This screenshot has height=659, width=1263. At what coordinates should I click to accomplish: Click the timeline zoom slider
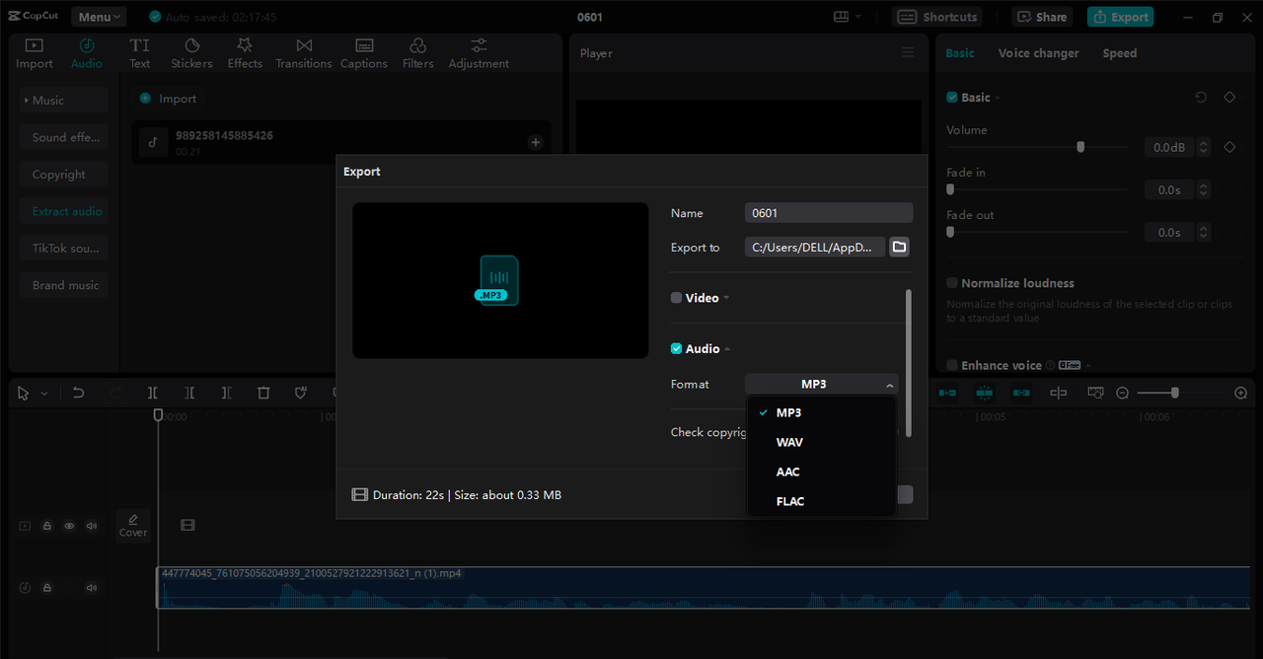click(x=1174, y=393)
